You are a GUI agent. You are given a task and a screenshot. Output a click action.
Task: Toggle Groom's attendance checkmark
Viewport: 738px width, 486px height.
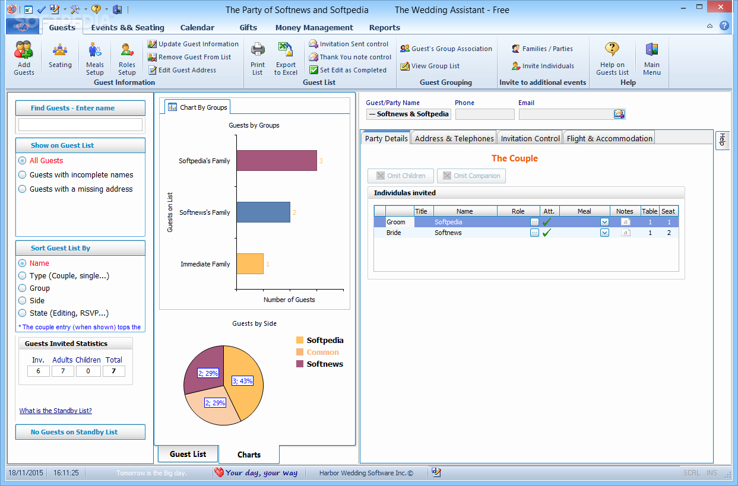[x=547, y=222]
